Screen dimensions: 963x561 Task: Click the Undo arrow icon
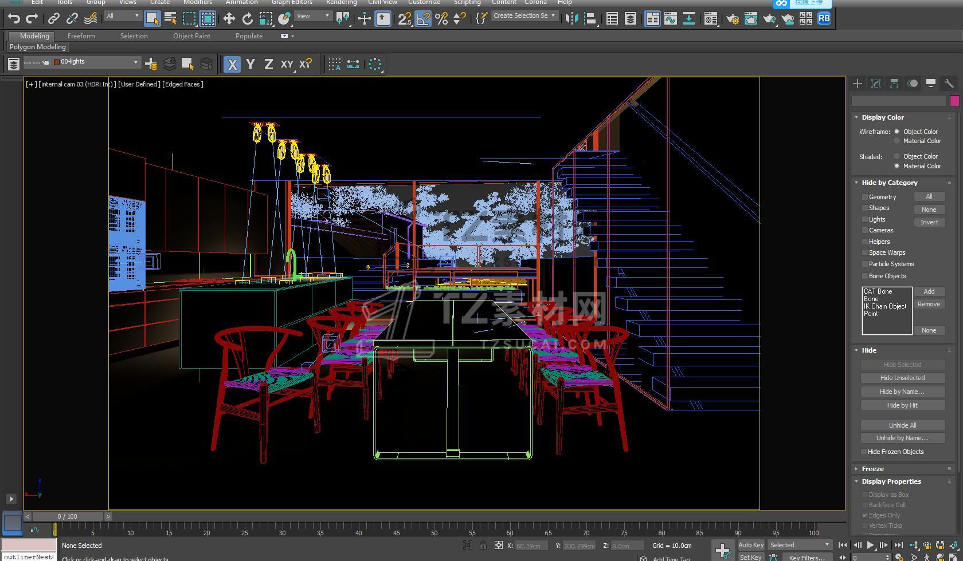click(14, 19)
